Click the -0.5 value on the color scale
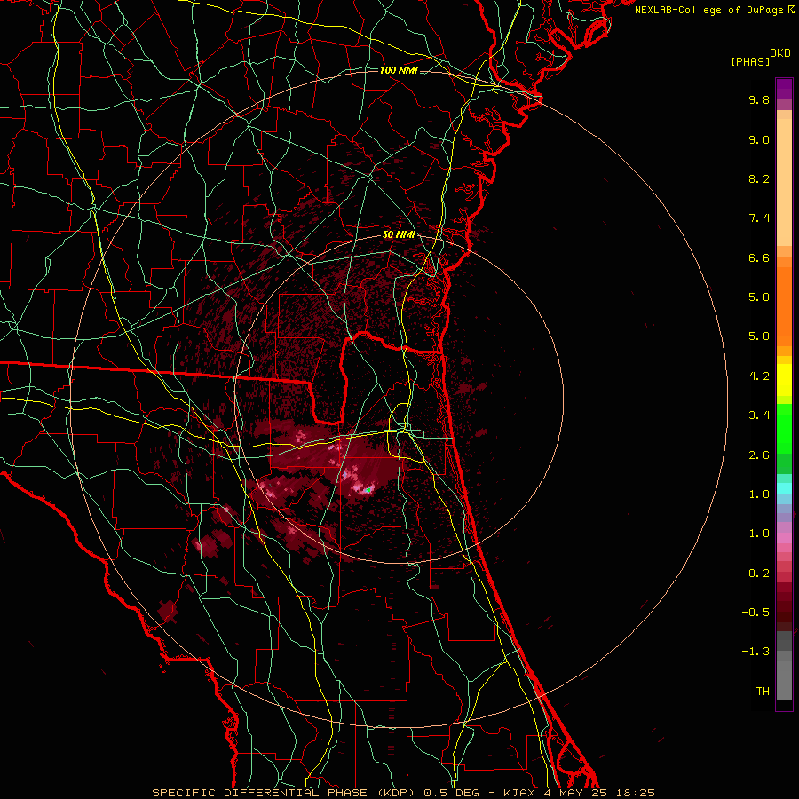Viewport: 799px width, 799px height. click(x=755, y=613)
